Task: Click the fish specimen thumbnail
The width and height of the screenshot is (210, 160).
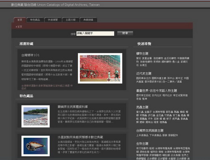Action: tap(36, 146)
